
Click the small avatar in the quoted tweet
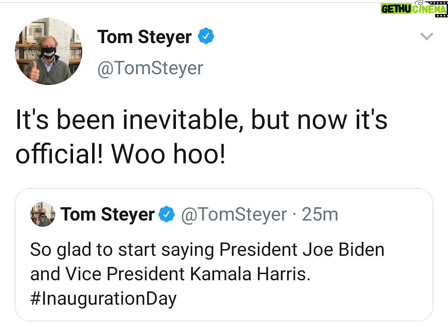pos(43,214)
